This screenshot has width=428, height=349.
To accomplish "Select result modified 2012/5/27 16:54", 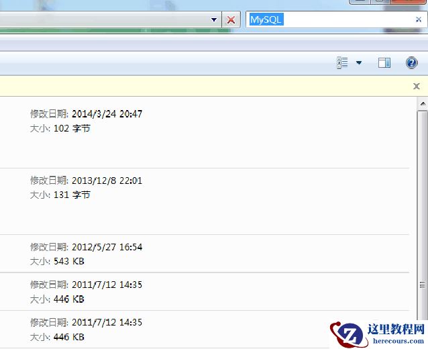I will (87, 247).
